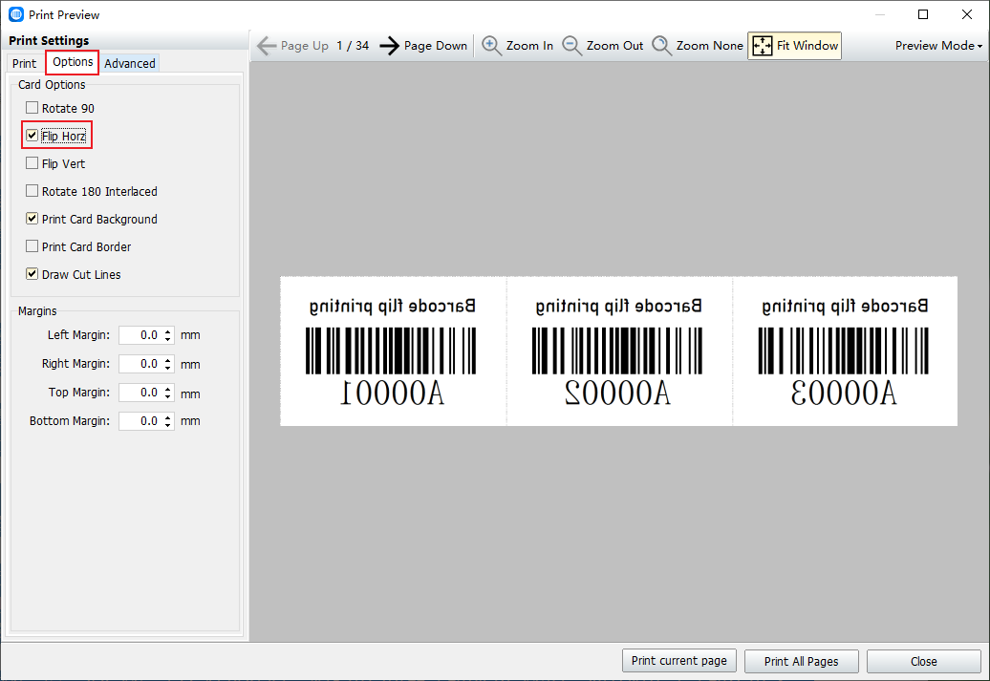Viewport: 990px width, 681px height.
Task: Minimize the Print Preview window
Action: 879,14
